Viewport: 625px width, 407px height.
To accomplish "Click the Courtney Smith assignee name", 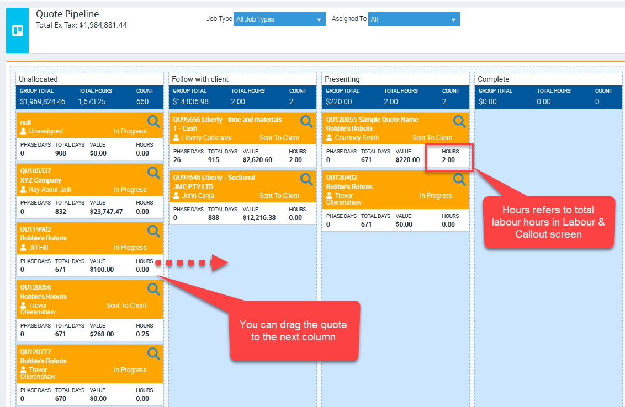I will 357,138.
